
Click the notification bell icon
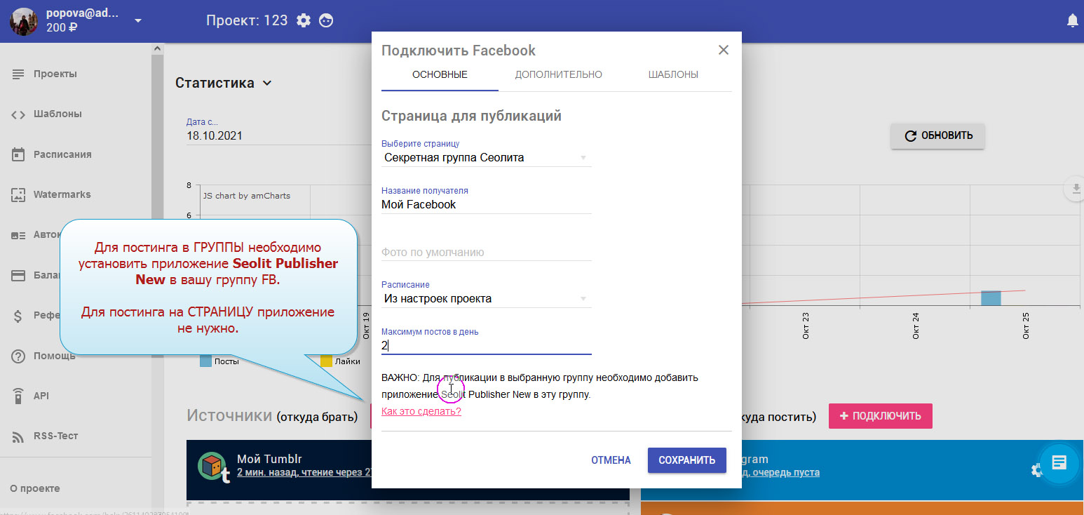(1072, 21)
